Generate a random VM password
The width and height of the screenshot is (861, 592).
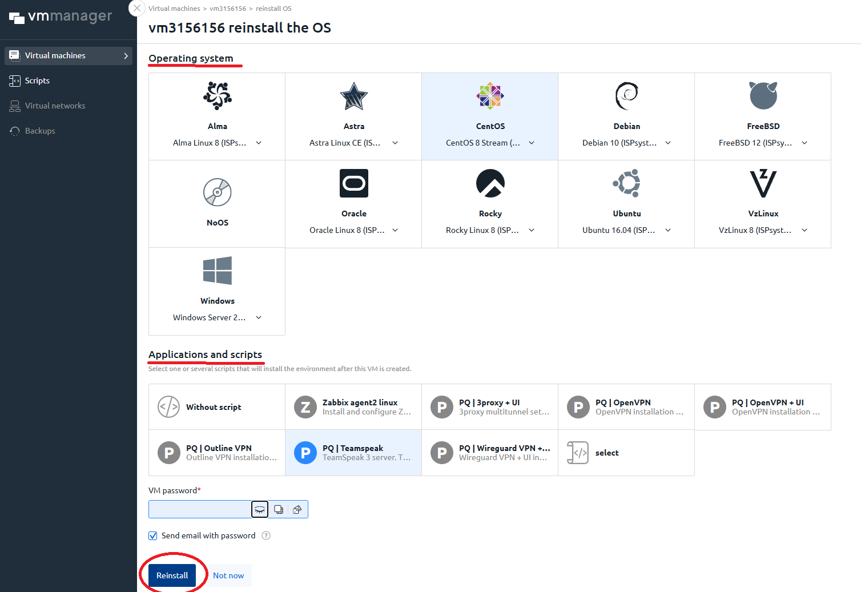[297, 509]
